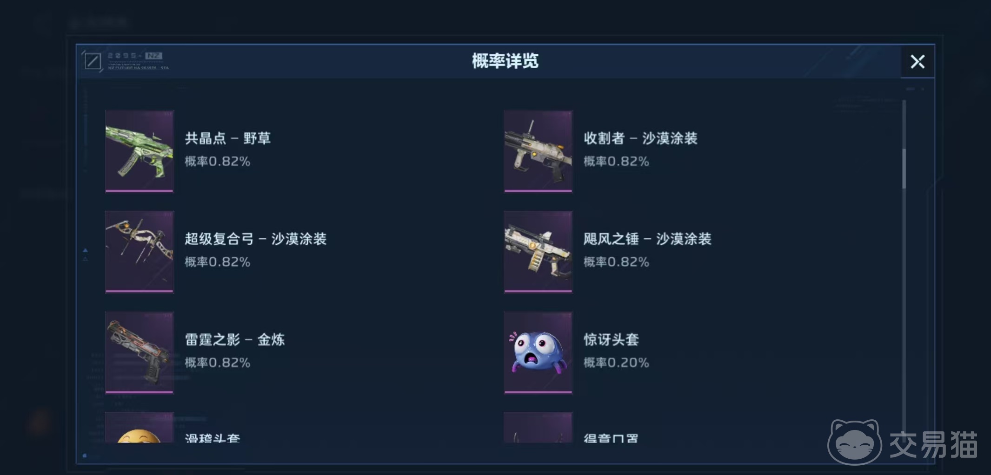991x475 pixels.
Task: Select the 雷霆之影 – 金炼 pistol icon
Action: click(140, 353)
